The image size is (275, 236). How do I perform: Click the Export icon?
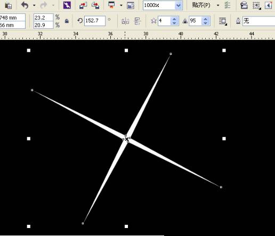95,5
